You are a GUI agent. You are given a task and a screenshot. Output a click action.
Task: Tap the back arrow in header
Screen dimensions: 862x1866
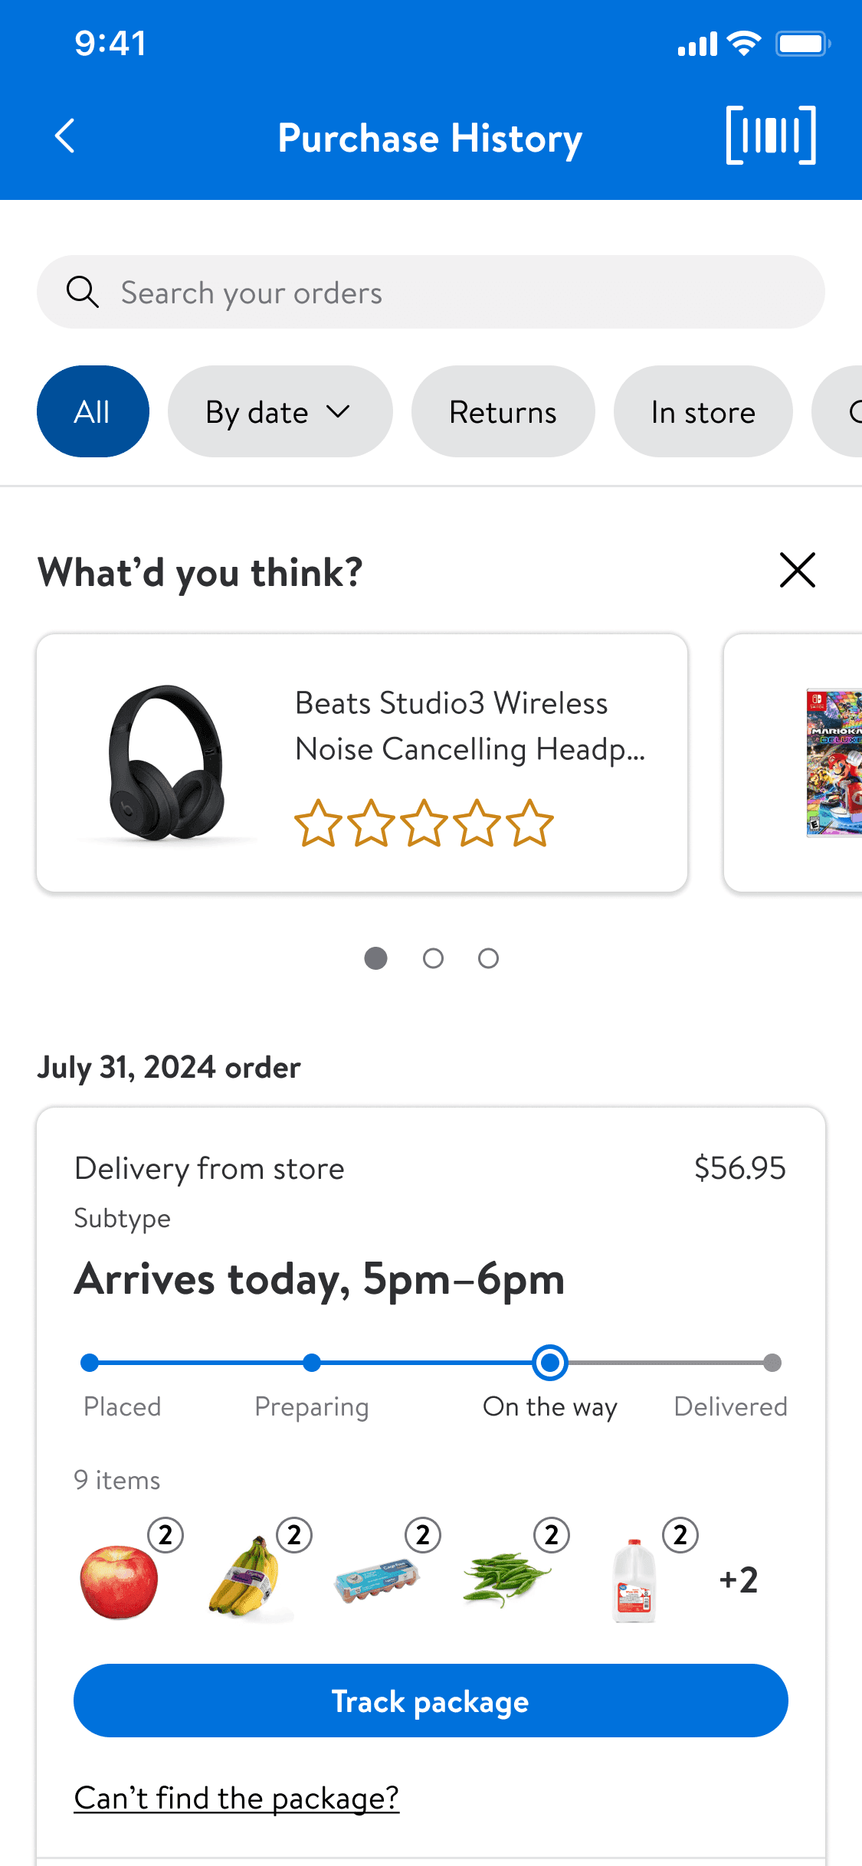(66, 136)
